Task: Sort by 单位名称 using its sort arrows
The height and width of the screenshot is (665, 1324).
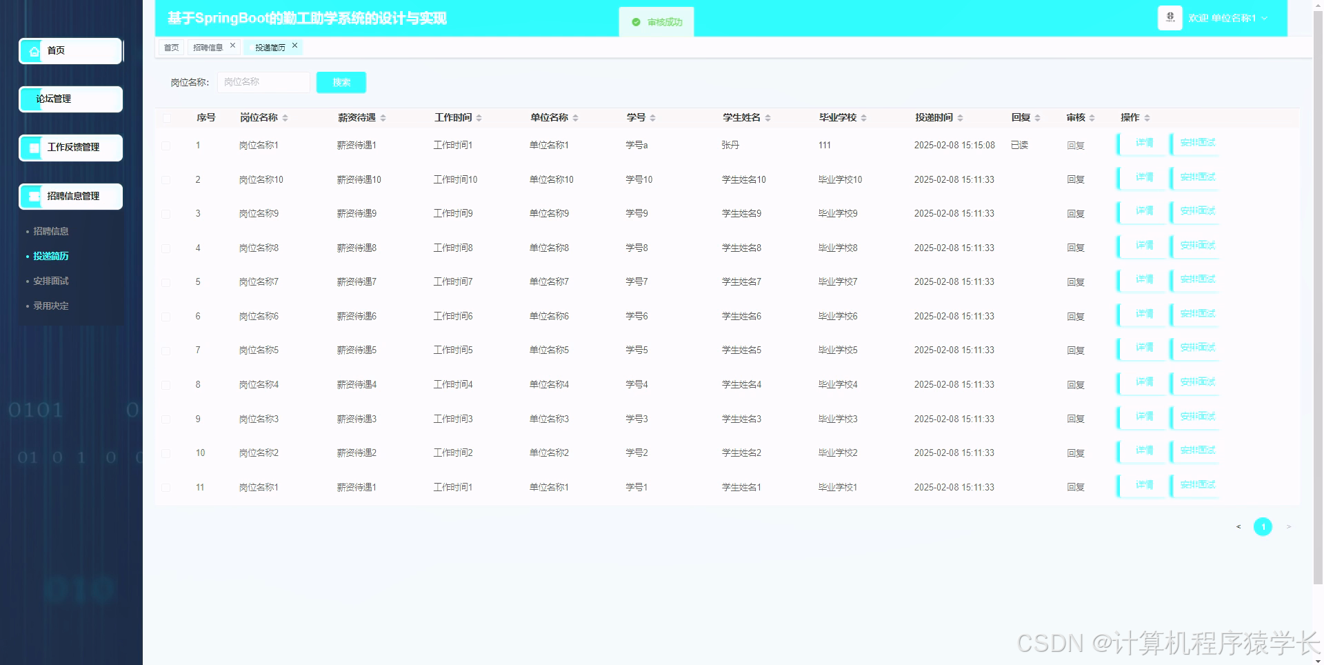Action: pyautogui.click(x=575, y=118)
